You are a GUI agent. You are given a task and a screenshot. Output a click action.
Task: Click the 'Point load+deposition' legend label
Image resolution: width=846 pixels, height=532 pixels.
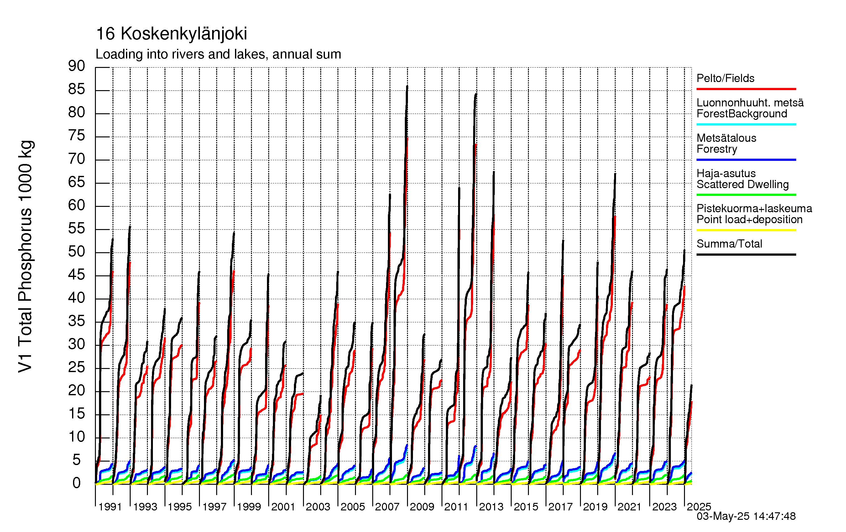coord(749,219)
